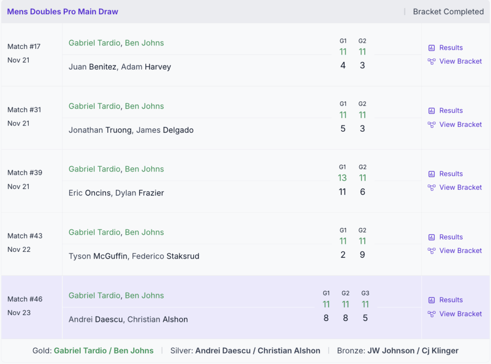Click Andrei Daescu, Christian Alshon in Match #46
Screen dimensions: 491x364
pos(128,319)
